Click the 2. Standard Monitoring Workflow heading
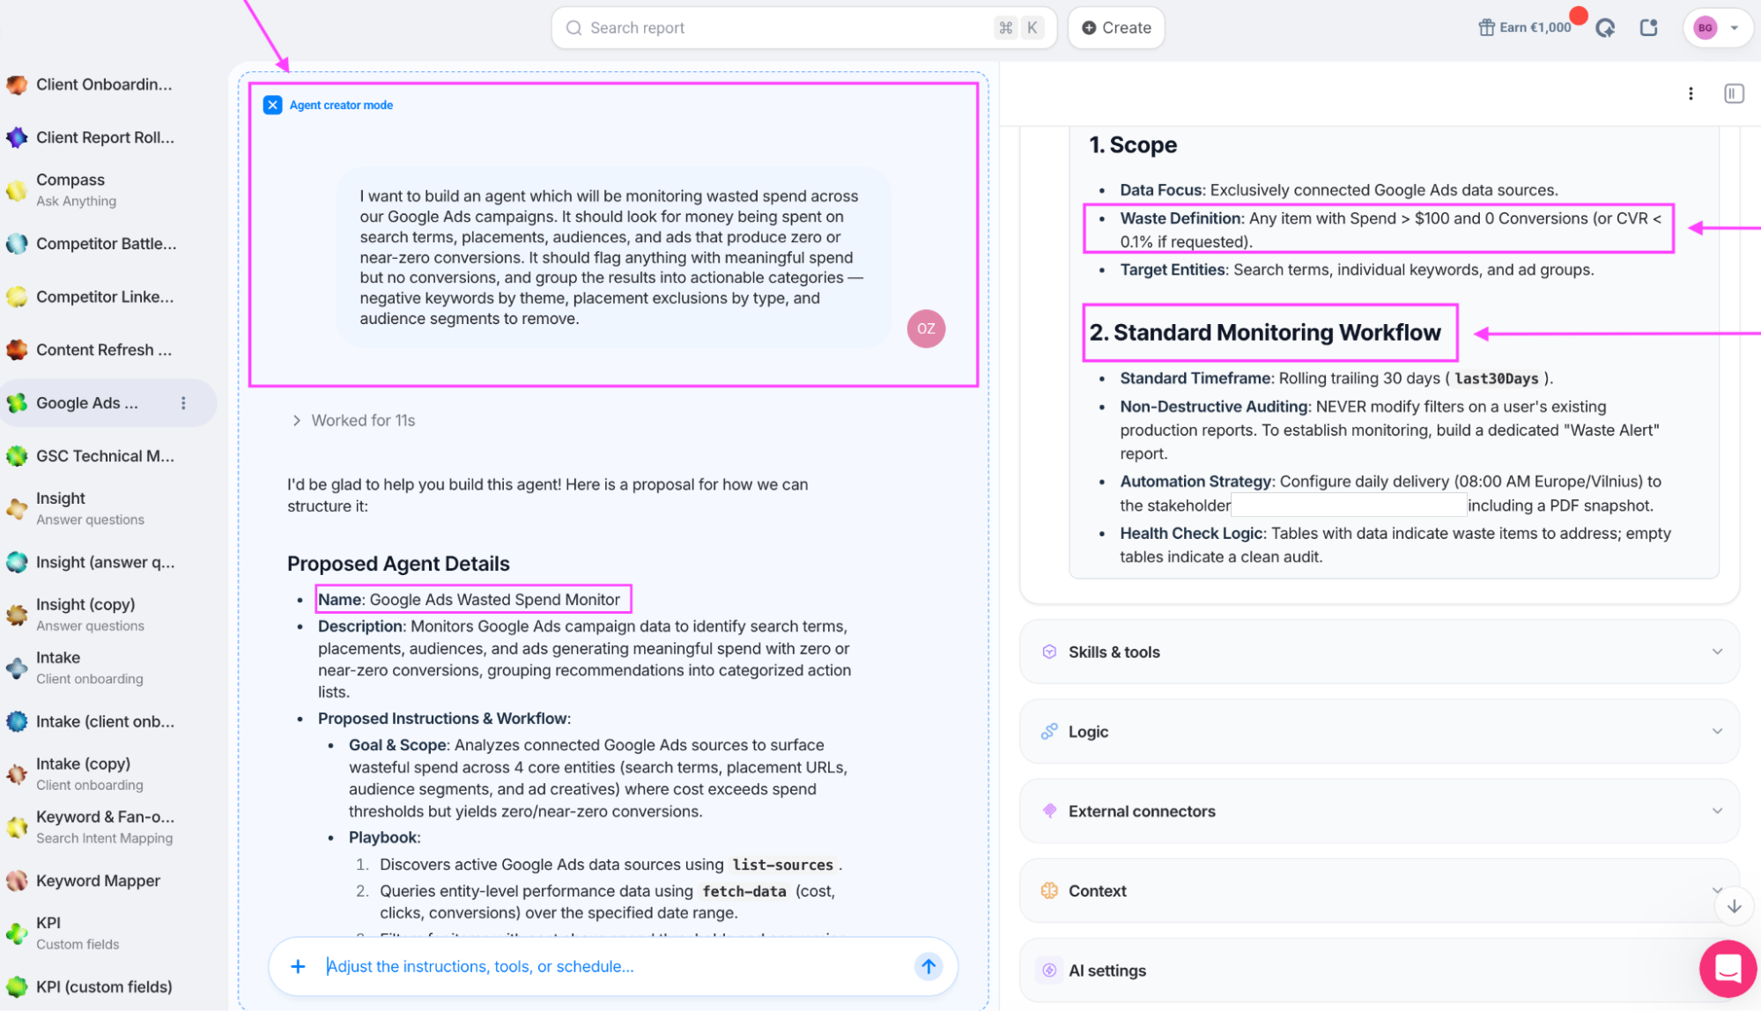The width and height of the screenshot is (1761, 1011). pyautogui.click(x=1264, y=333)
